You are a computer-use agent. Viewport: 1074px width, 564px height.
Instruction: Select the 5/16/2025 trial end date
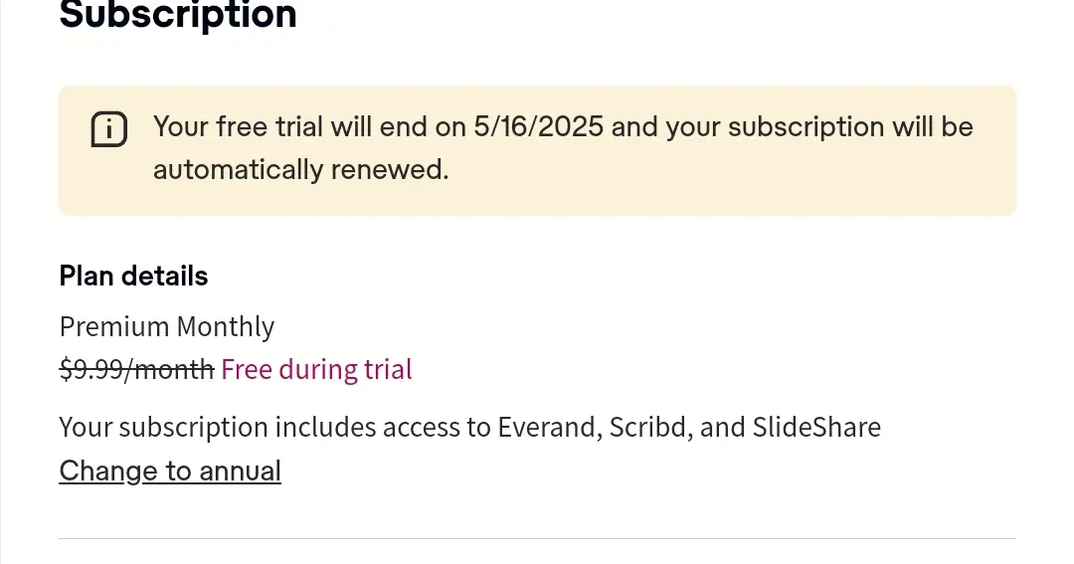(538, 126)
